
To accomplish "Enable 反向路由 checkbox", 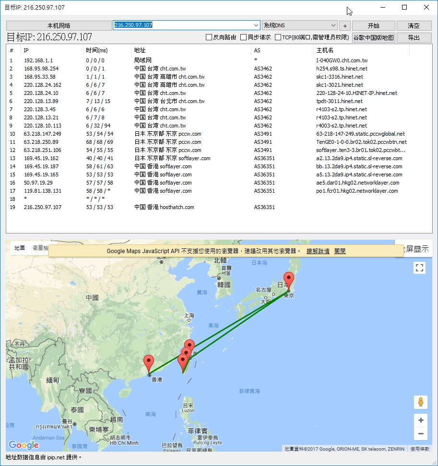I will 209,37.
